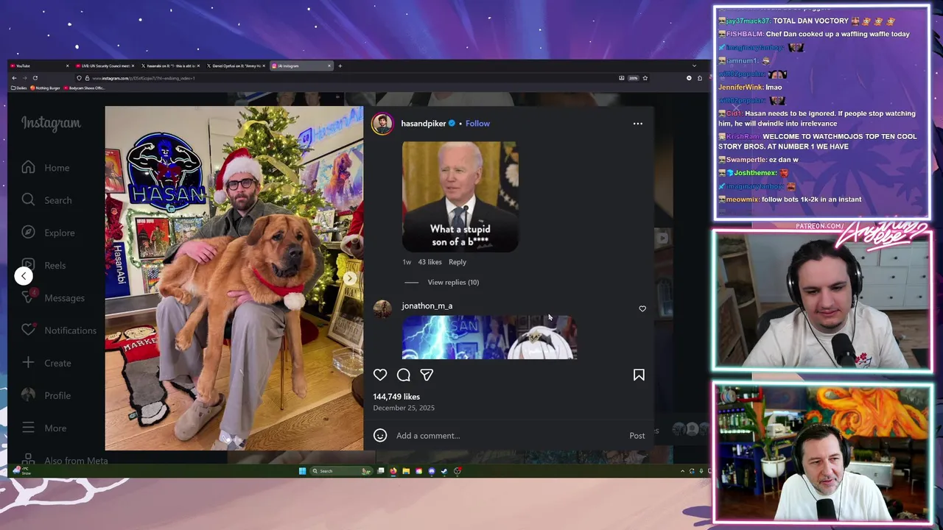Expand the More menu in sidebar
This screenshot has height=530, width=943.
[x=44, y=428]
